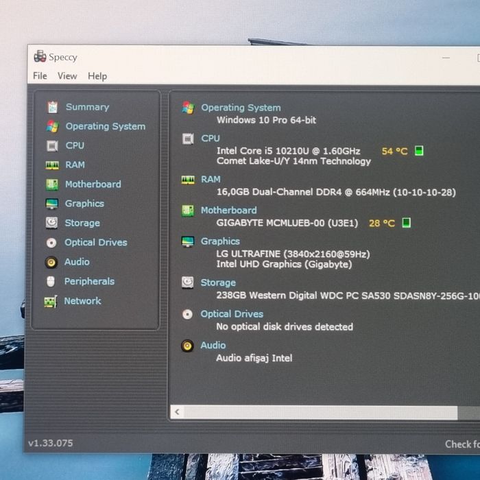Click the Audio afişaj Intel text
Image resolution: width=480 pixels, height=480 pixels.
(x=254, y=358)
